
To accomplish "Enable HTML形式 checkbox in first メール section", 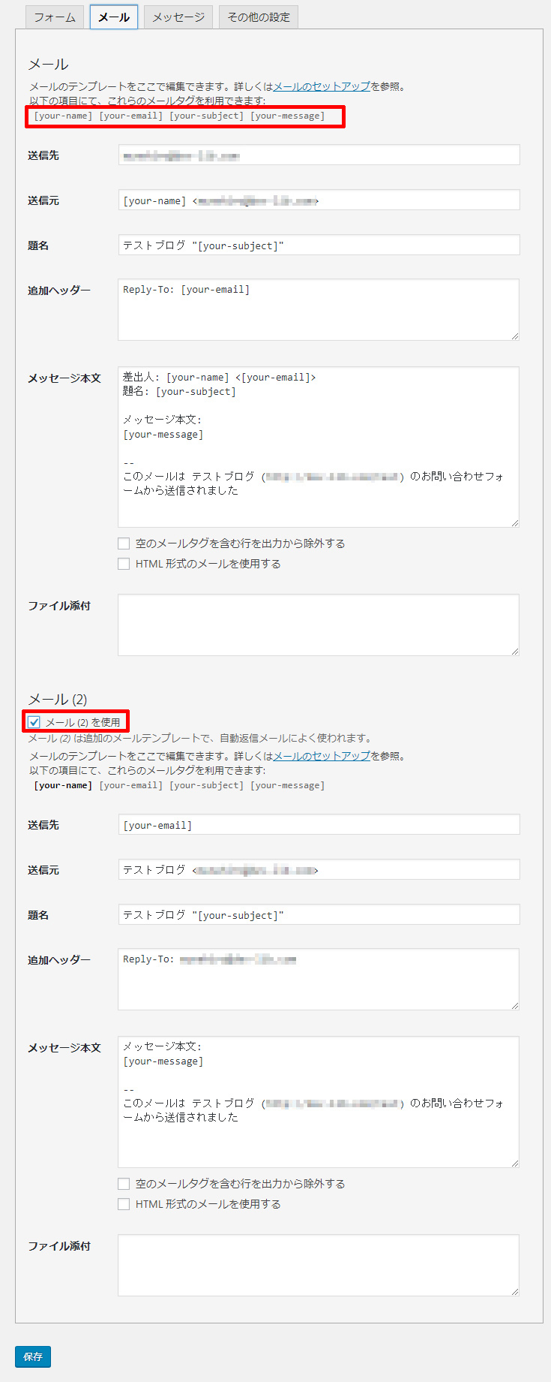I will (124, 564).
